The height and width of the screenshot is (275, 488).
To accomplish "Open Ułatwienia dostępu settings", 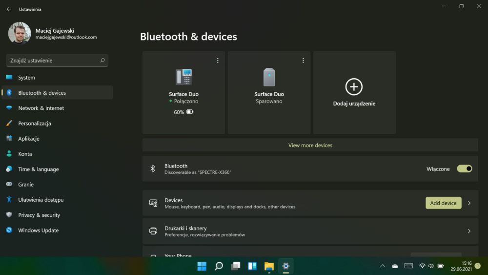I will click(x=57, y=200).
